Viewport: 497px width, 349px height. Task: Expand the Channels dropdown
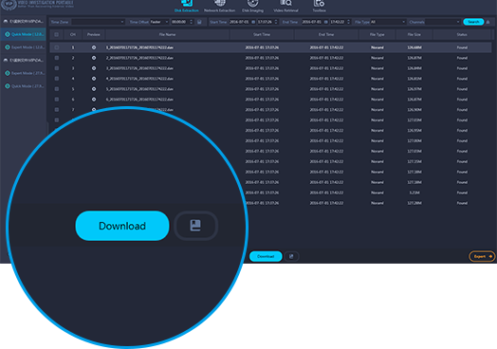443,22
